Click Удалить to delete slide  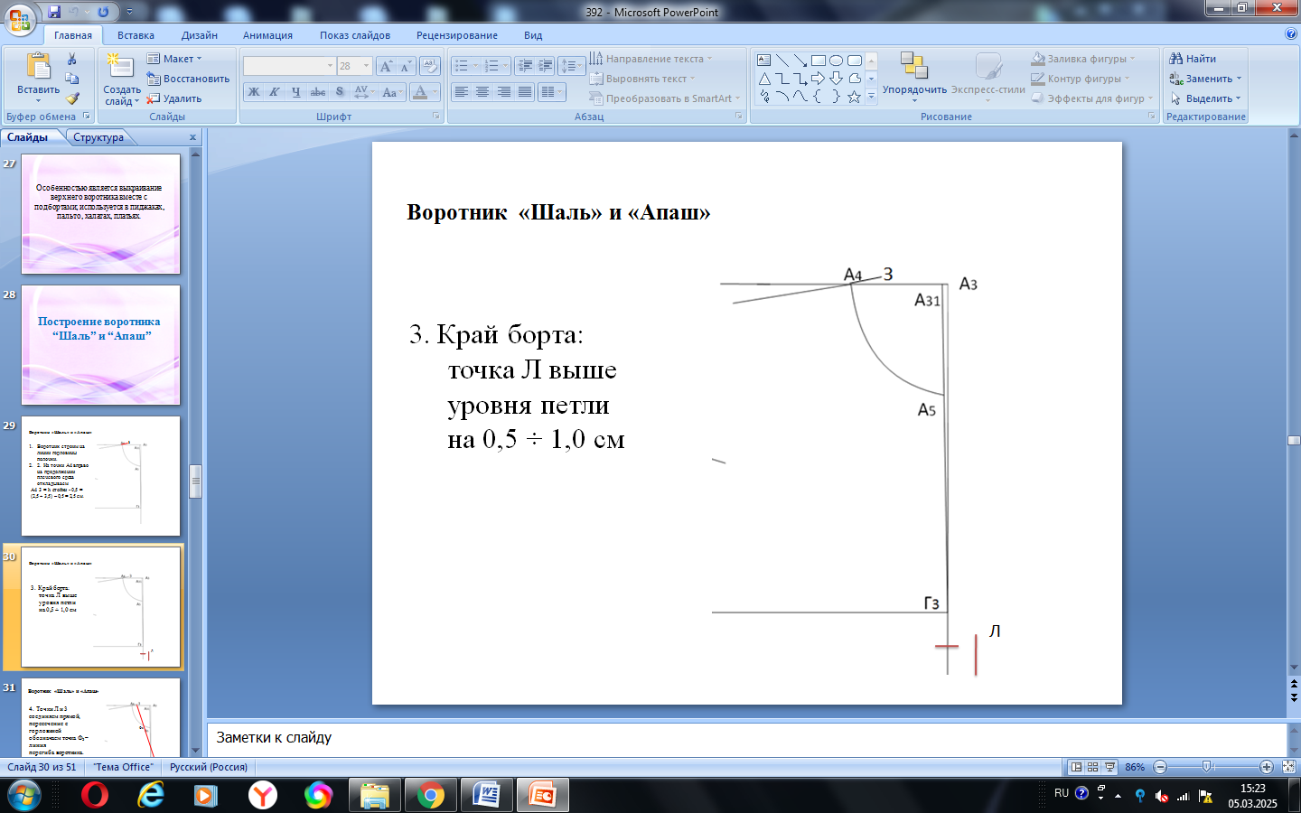point(182,98)
